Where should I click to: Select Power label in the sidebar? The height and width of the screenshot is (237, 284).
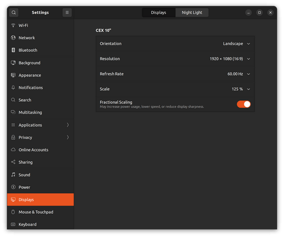[24, 187]
